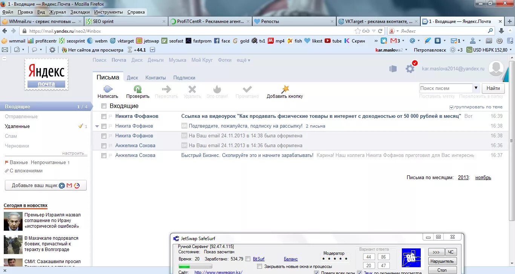The width and height of the screenshot is (515, 274).
Task: Open the Удаленные folder
Action: pos(17,126)
